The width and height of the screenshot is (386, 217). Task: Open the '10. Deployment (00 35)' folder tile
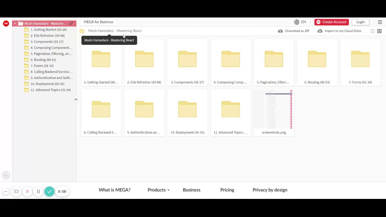tap(187, 113)
